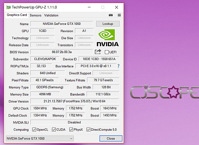Click the Die Size field showing Unknown
This screenshot has height=145, width=199.
[84, 38]
